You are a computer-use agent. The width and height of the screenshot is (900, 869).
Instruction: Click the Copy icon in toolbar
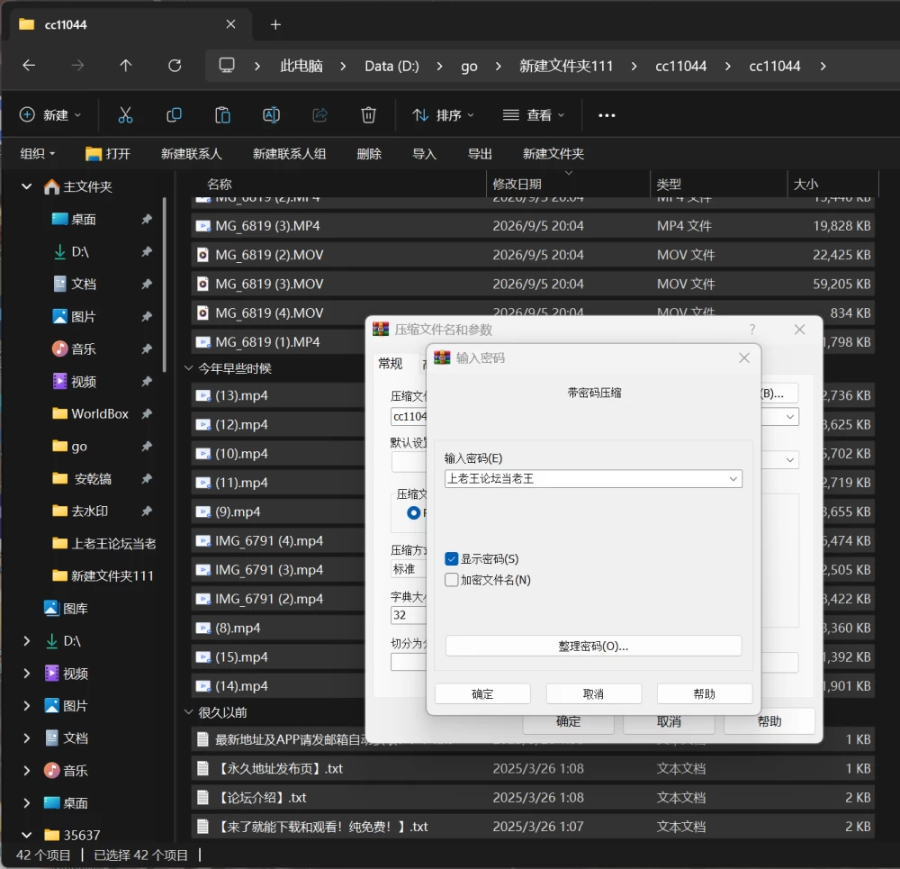tap(174, 115)
